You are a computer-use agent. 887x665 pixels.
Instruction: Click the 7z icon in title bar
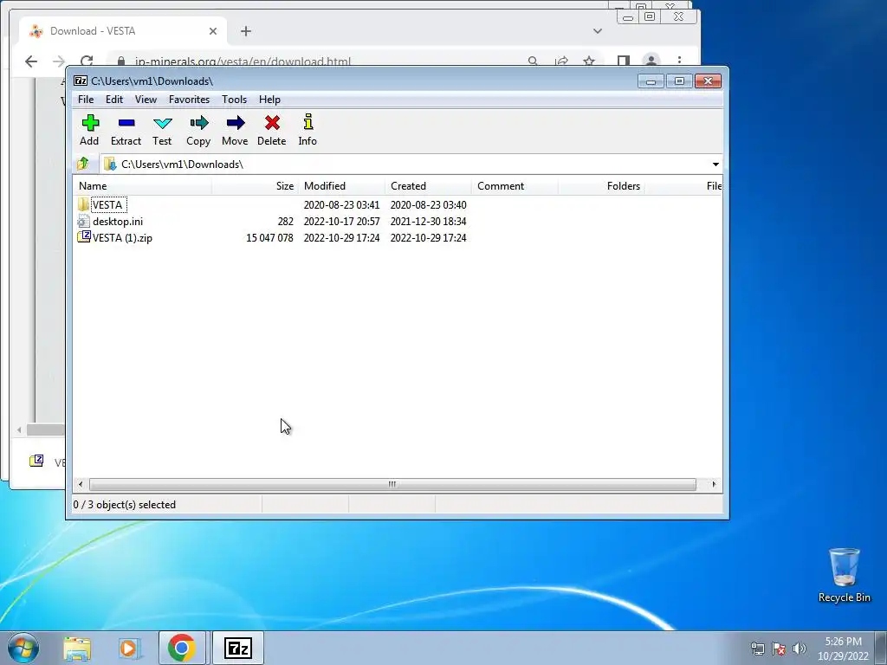tap(81, 81)
